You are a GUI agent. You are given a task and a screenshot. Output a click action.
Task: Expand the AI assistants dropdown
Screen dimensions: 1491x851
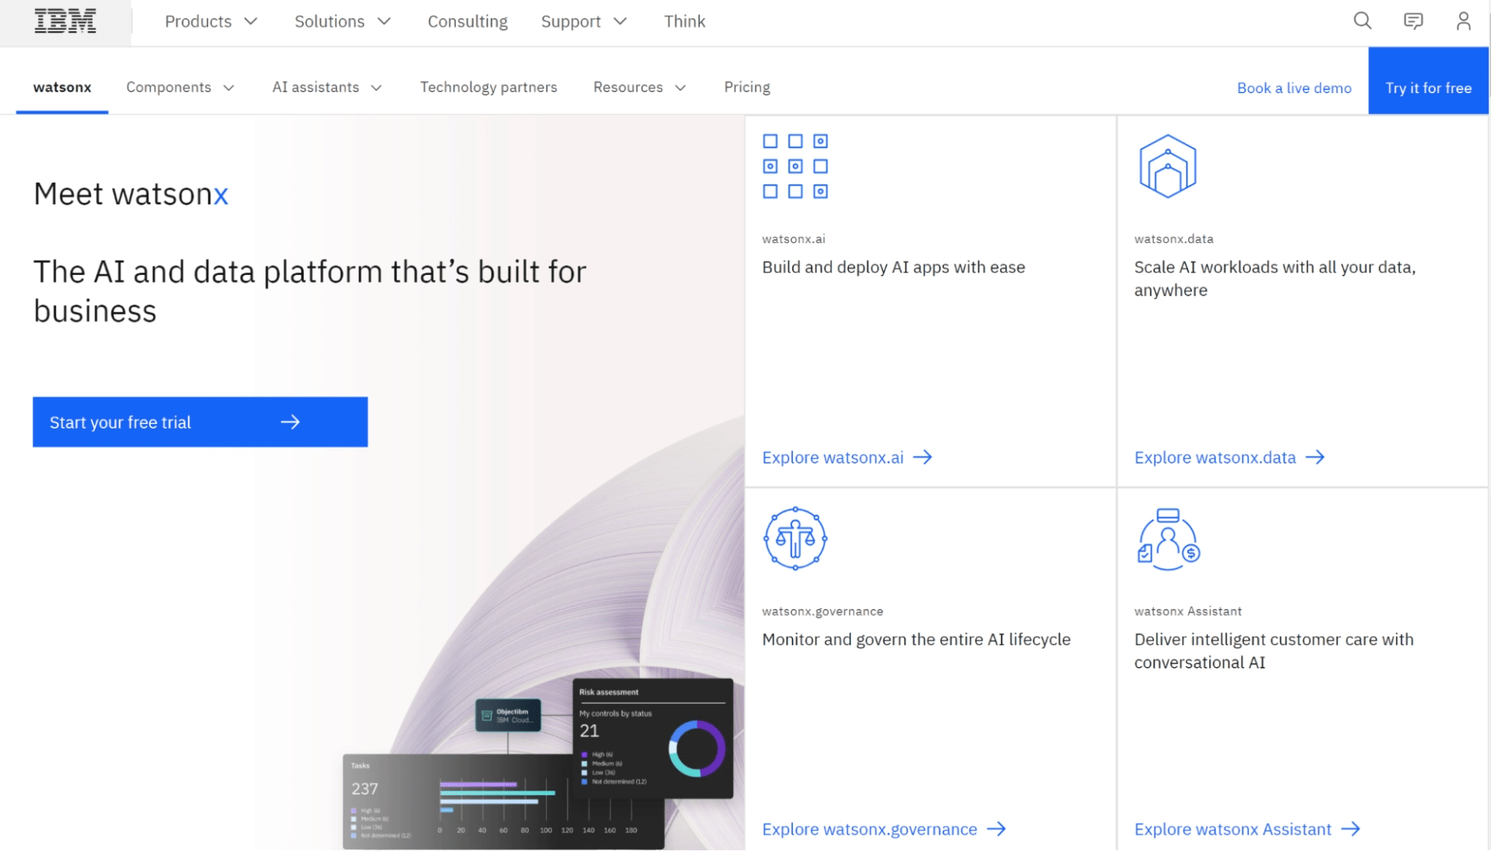[x=326, y=87]
